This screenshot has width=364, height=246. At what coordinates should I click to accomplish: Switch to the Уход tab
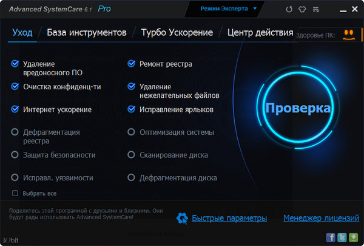[x=22, y=33]
